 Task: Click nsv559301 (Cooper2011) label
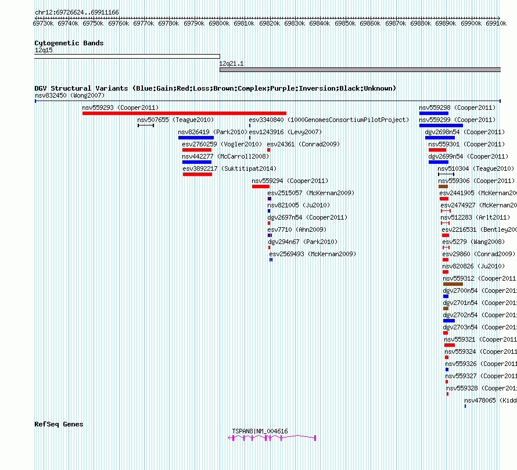(x=466, y=144)
